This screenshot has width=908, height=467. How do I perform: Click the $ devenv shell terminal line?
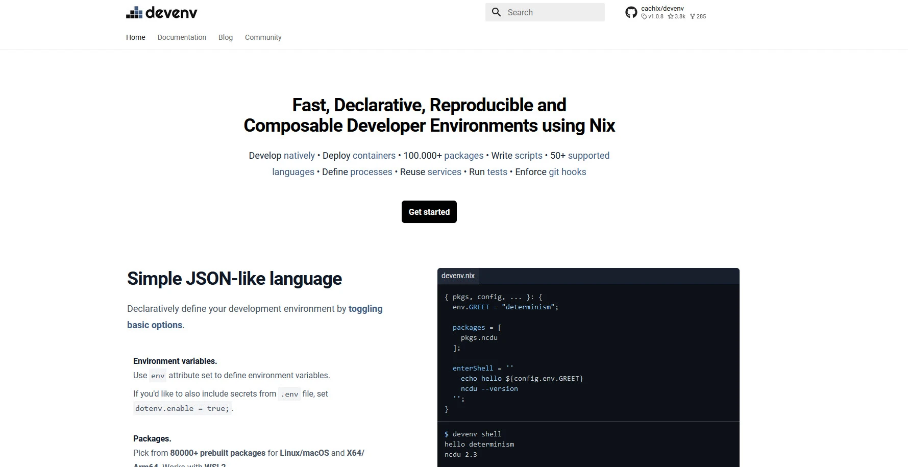(473, 434)
